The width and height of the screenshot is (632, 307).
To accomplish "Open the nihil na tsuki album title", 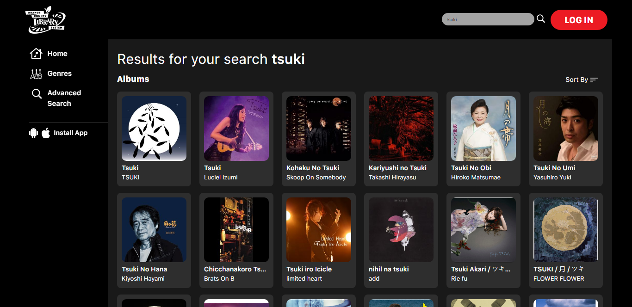I will click(x=389, y=269).
